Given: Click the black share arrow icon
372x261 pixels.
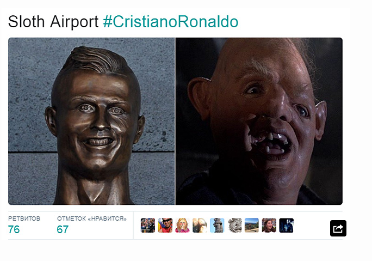Looking at the screenshot, I should pos(338,228).
